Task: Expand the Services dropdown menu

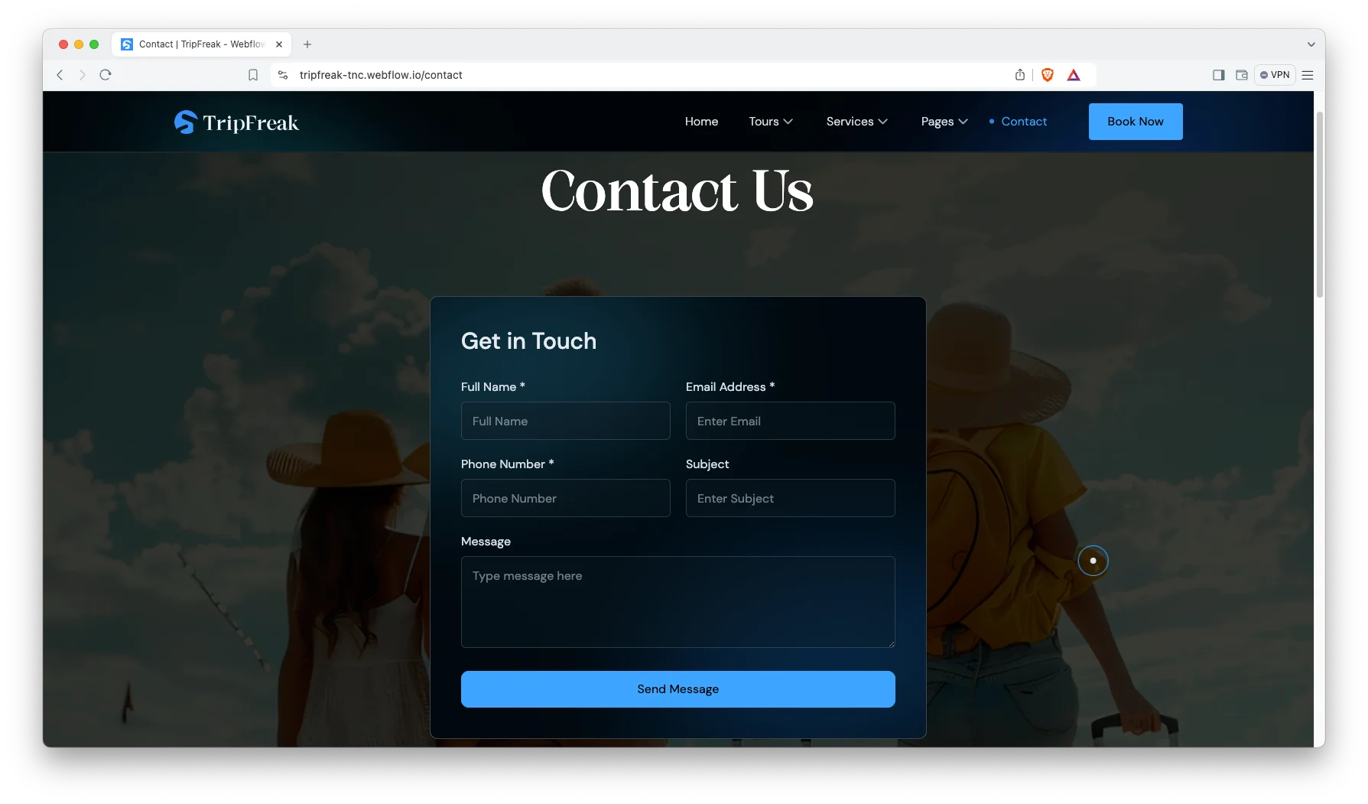Action: [856, 122]
